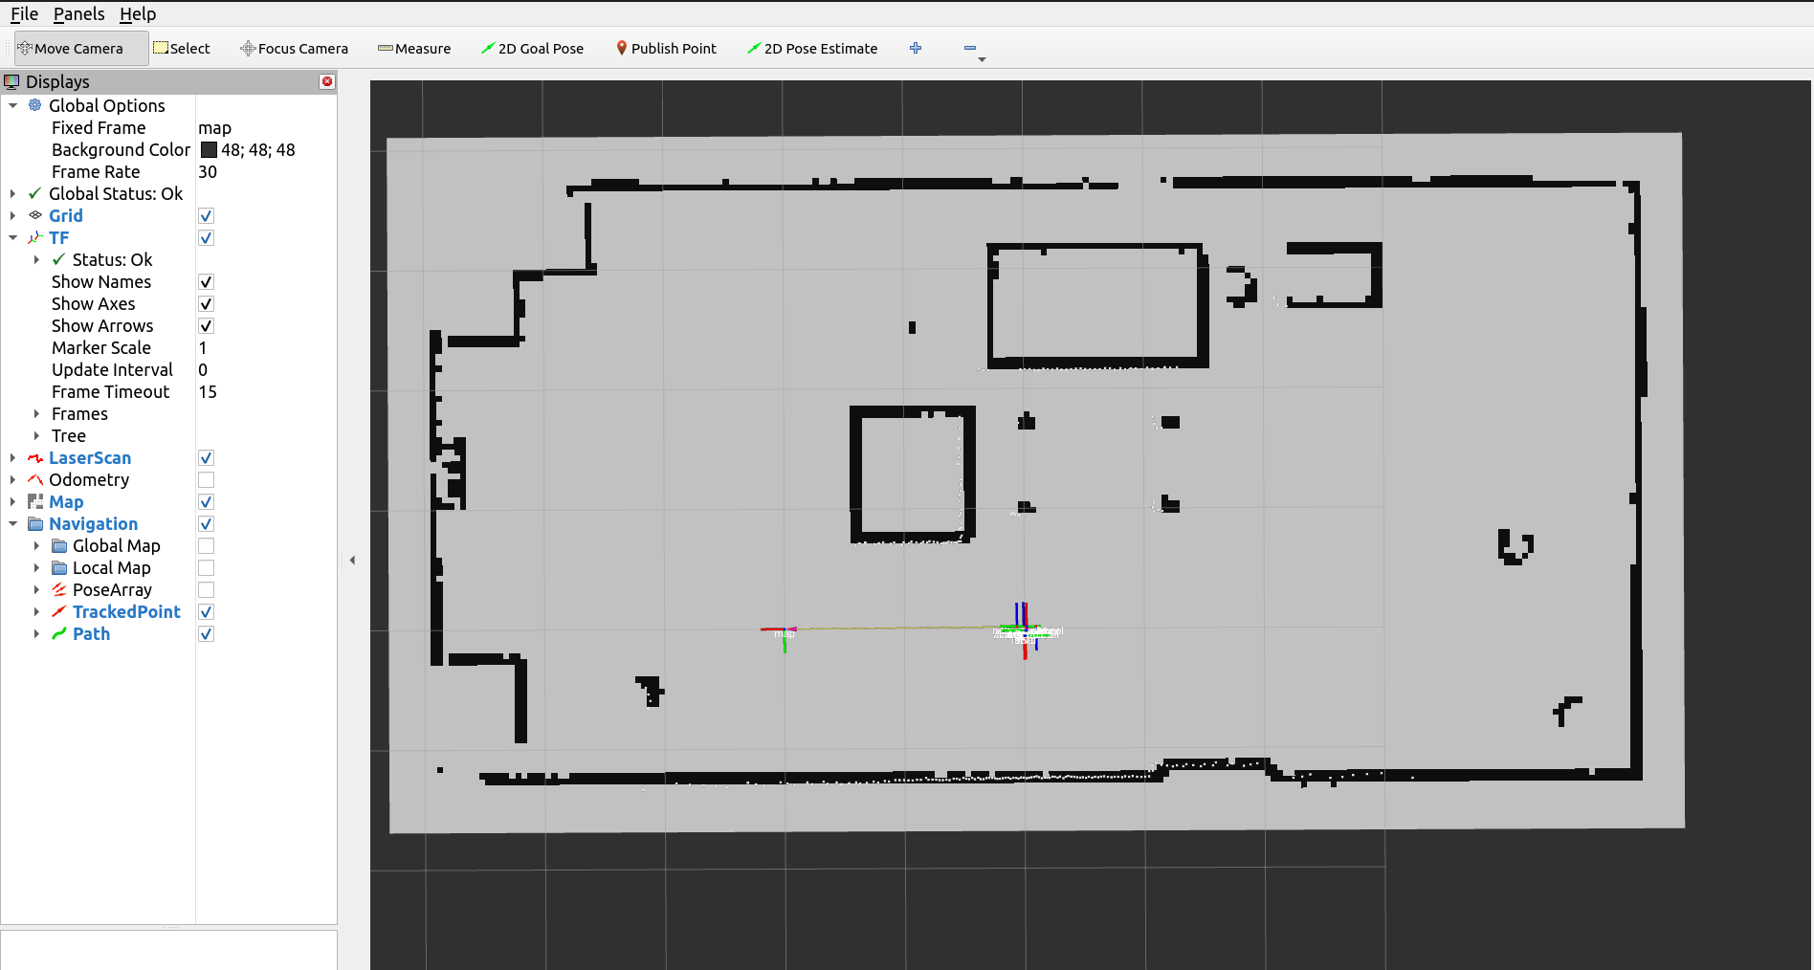Image resolution: width=1814 pixels, height=970 pixels.
Task: Click the Frame Rate value field
Action: tap(205, 172)
